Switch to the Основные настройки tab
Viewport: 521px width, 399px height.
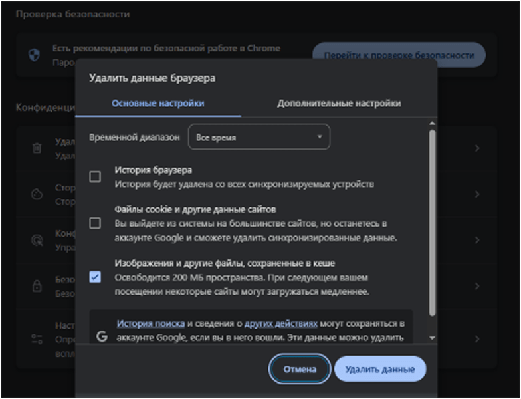tap(158, 104)
